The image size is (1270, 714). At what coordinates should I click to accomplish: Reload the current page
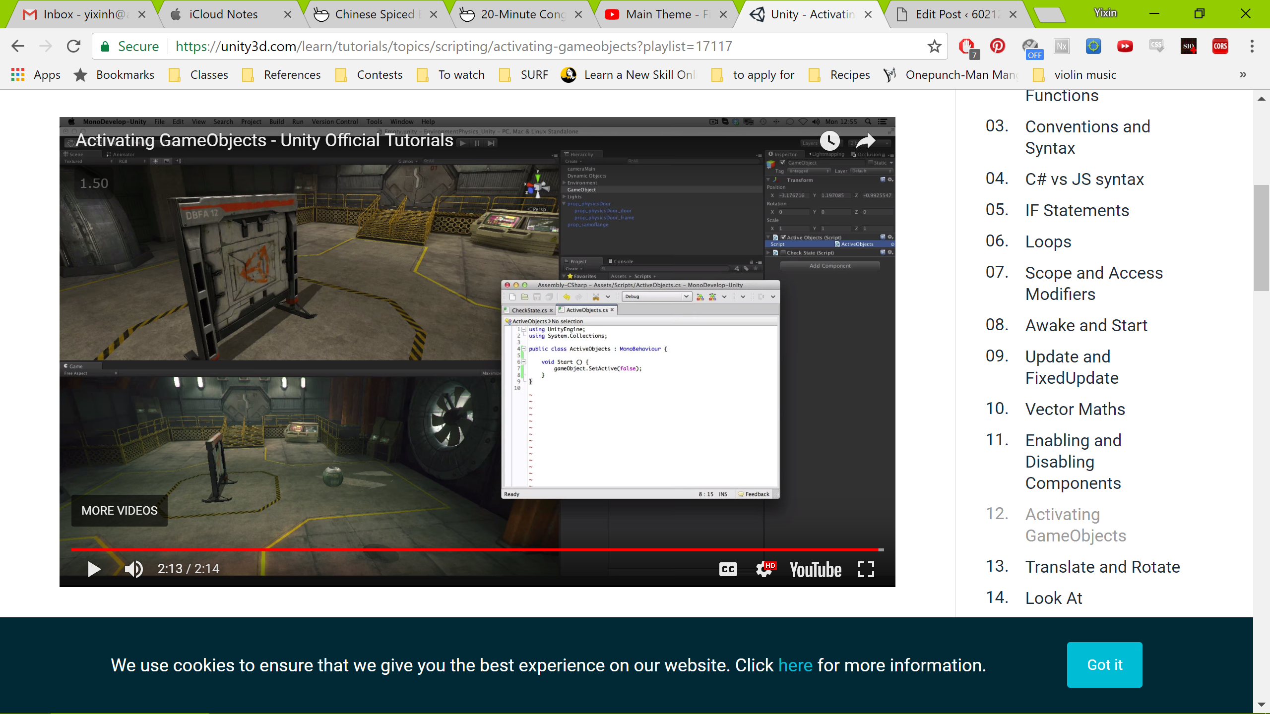click(x=74, y=46)
